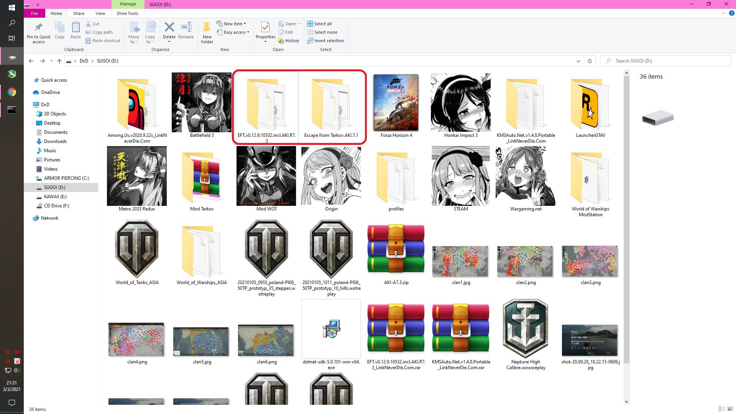Open the Properties ribbon button

(x=265, y=28)
